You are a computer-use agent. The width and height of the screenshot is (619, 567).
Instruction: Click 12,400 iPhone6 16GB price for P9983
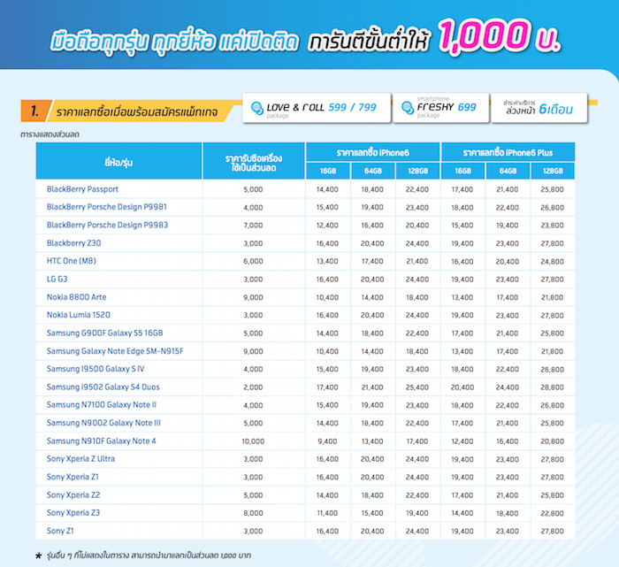pos(327,226)
